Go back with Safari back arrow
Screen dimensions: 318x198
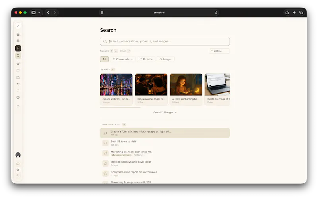(x=48, y=13)
